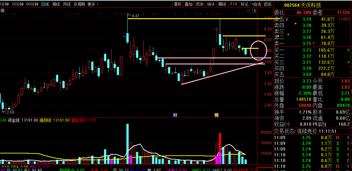Click the blue 财 marker on the chart
This screenshot has height=171, width=352.
(175, 115)
